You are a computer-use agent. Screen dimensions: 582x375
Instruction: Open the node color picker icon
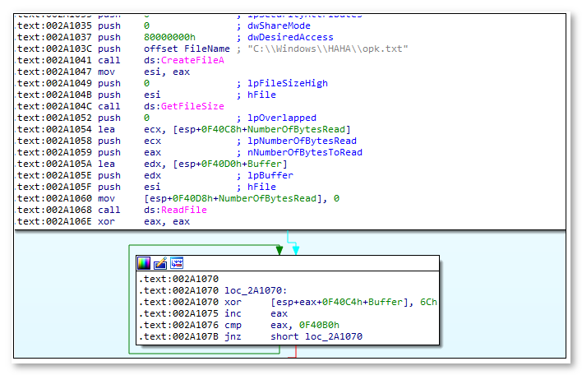click(x=144, y=263)
